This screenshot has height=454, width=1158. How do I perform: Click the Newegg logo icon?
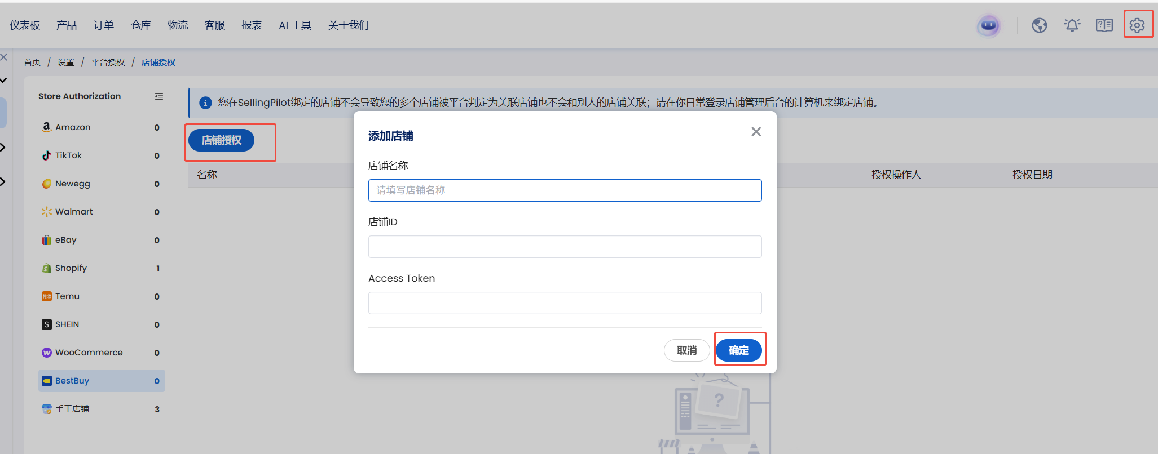point(47,184)
